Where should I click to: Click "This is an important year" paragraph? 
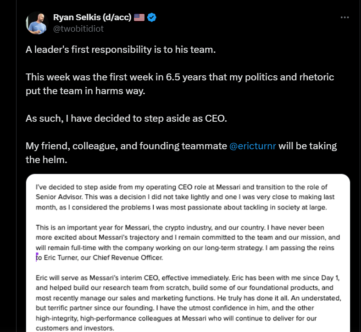[188, 242]
